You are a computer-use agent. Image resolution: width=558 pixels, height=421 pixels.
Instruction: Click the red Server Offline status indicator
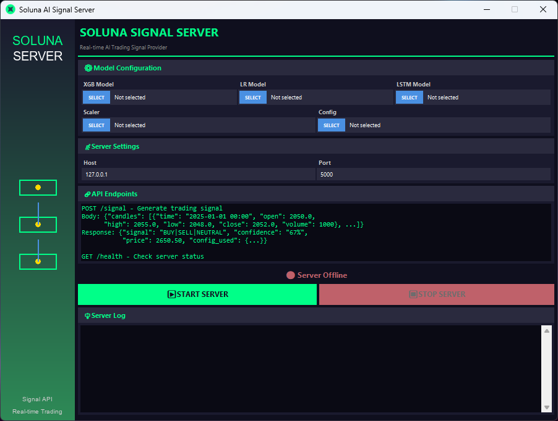tap(290, 275)
